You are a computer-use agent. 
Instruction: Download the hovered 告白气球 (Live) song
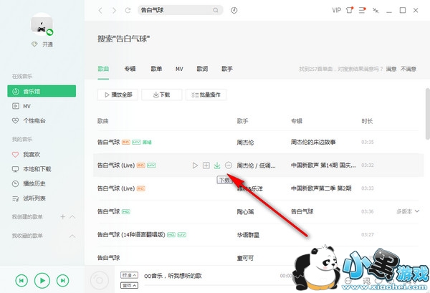217,165
